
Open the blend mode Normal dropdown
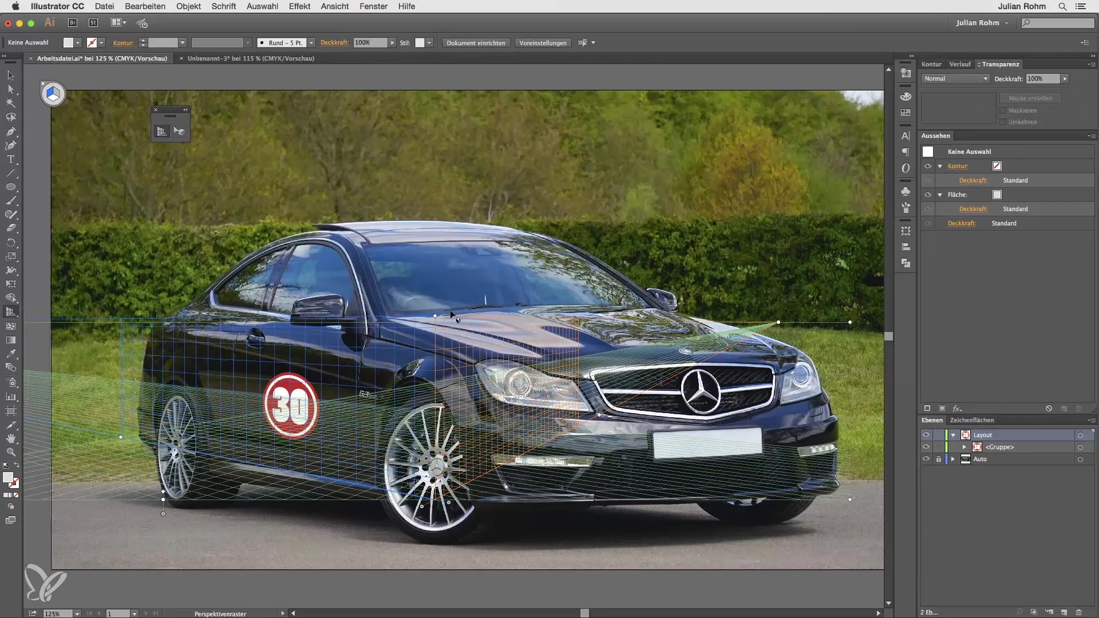tap(955, 78)
